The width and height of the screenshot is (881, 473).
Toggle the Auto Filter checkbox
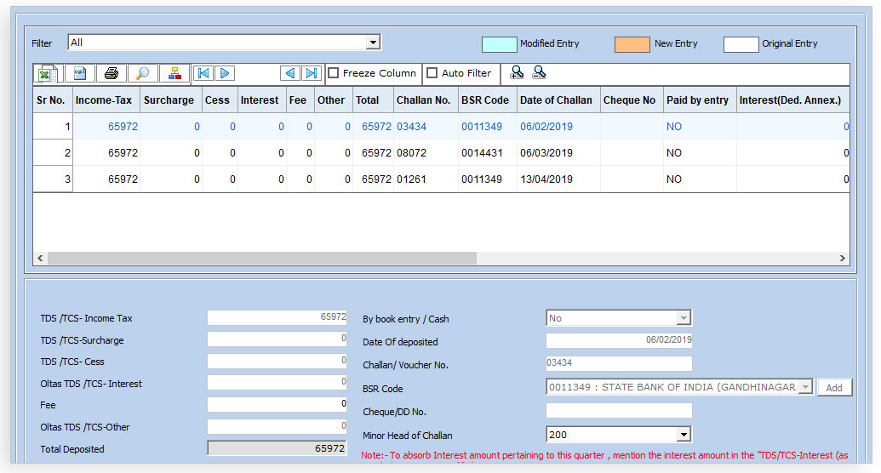click(x=432, y=73)
